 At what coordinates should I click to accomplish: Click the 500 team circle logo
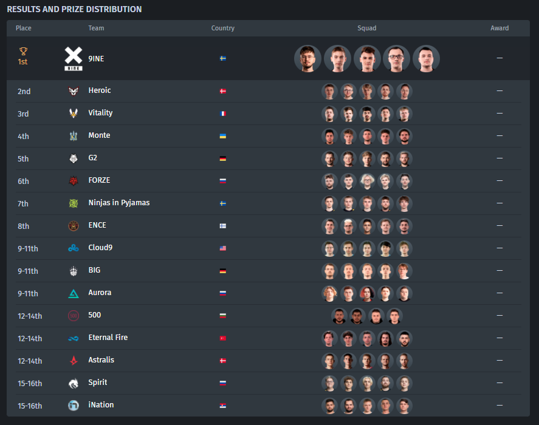(x=74, y=315)
